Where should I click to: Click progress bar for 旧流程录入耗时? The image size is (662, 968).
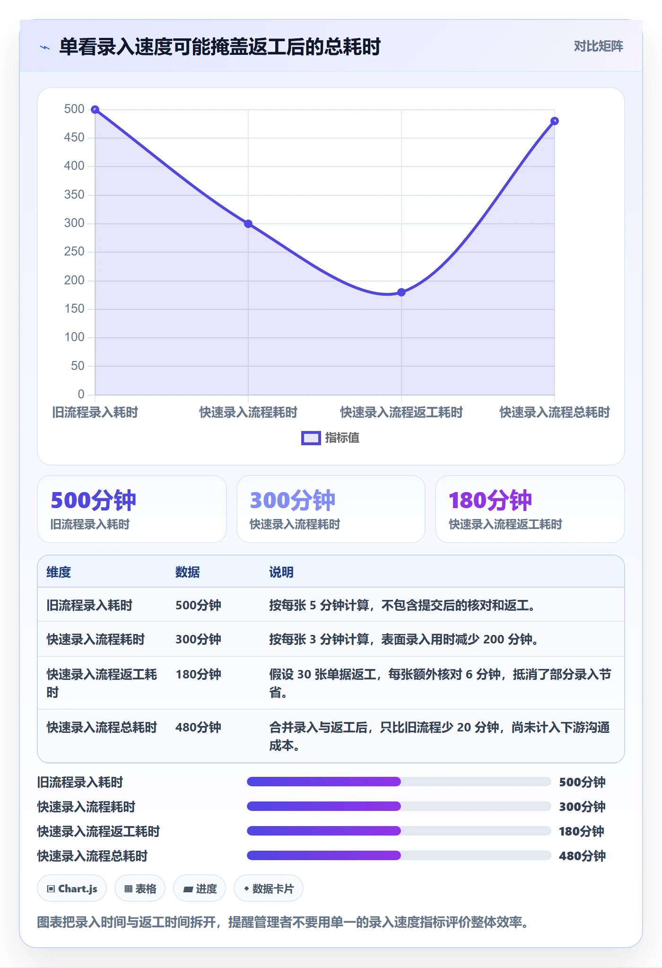[399, 782]
